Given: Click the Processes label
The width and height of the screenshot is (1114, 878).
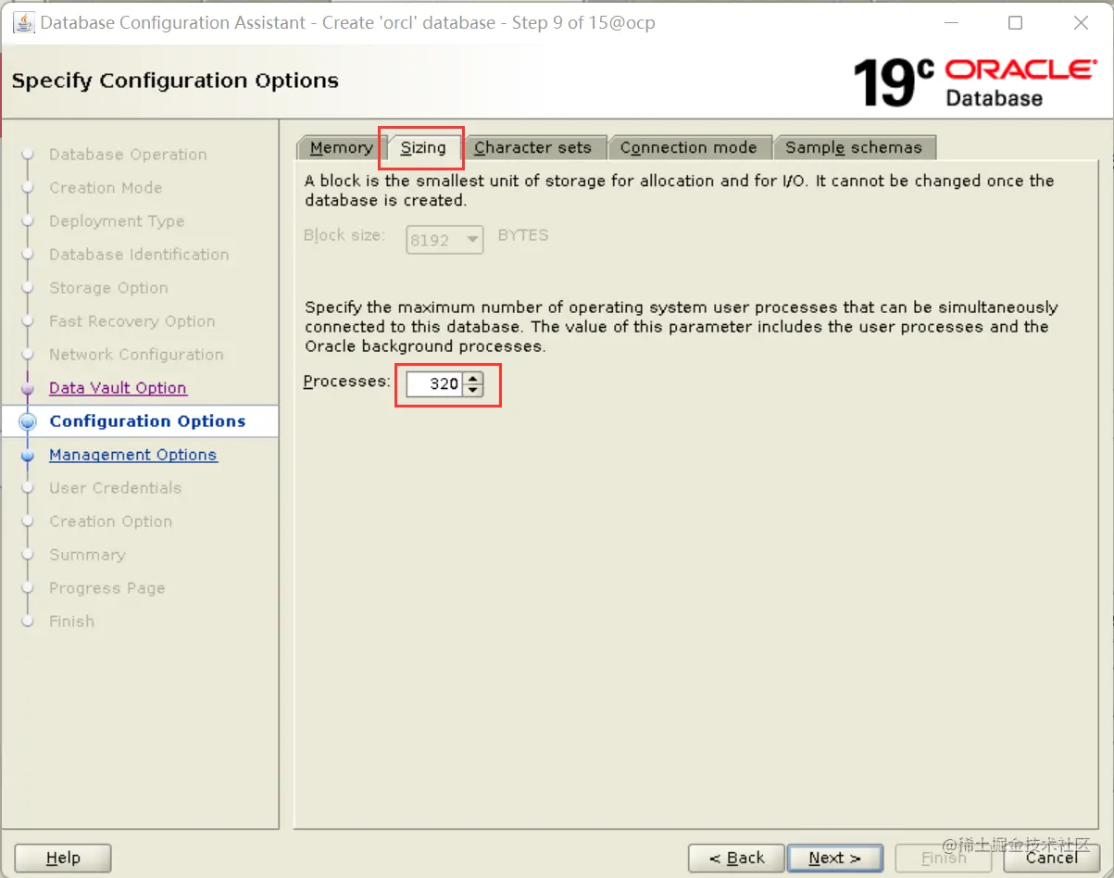Looking at the screenshot, I should click(x=347, y=382).
